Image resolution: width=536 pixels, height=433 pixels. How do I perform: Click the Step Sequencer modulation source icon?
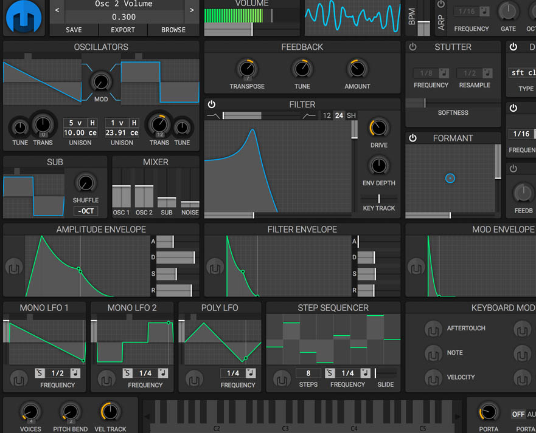pyautogui.click(x=282, y=380)
